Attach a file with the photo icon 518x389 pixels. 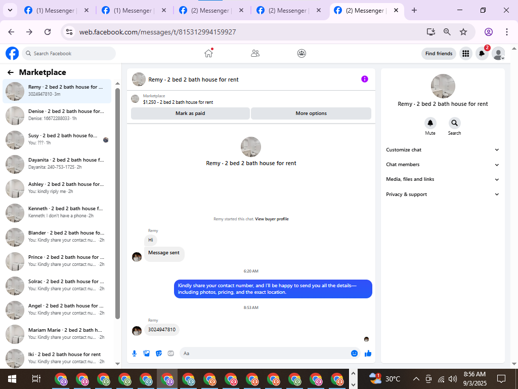point(147,354)
